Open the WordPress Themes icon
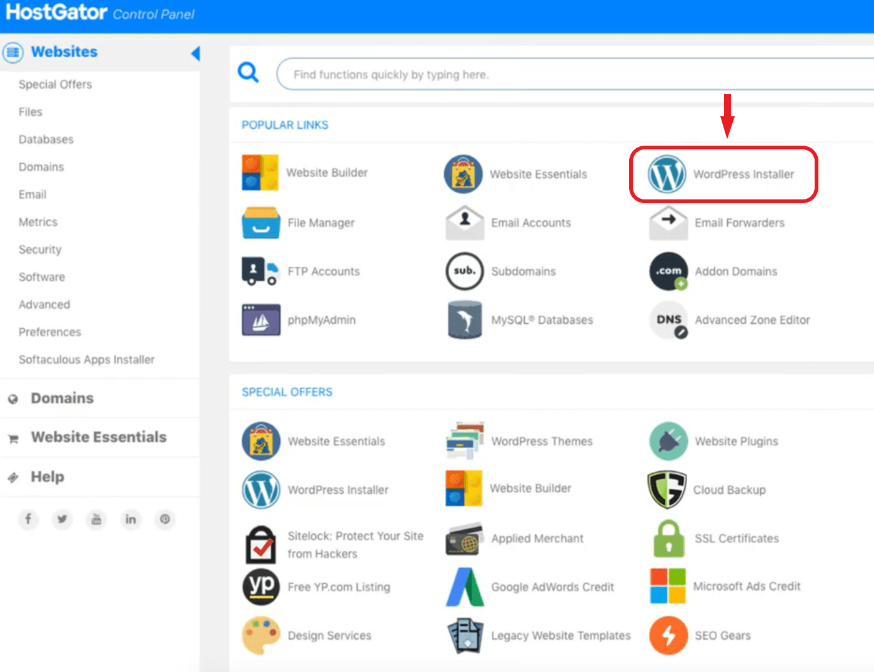Image resolution: width=874 pixels, height=672 pixels. tap(465, 441)
